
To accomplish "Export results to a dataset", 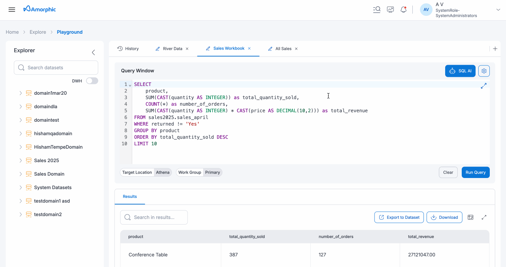I will 399,217.
